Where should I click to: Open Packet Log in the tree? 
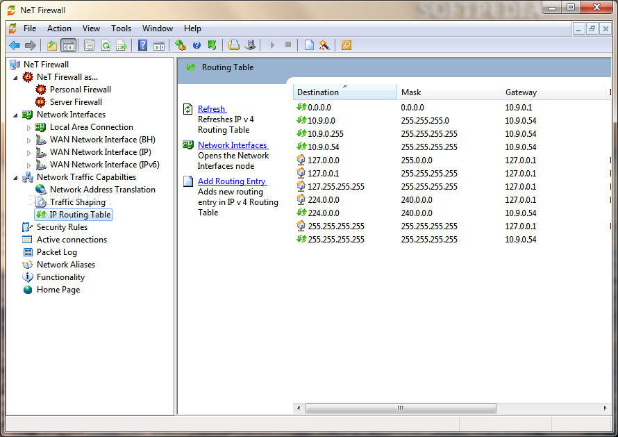[57, 252]
